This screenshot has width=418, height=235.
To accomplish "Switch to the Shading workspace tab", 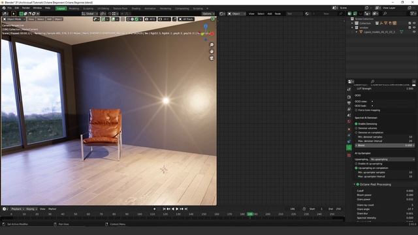I will pyautogui.click(x=136, y=8).
